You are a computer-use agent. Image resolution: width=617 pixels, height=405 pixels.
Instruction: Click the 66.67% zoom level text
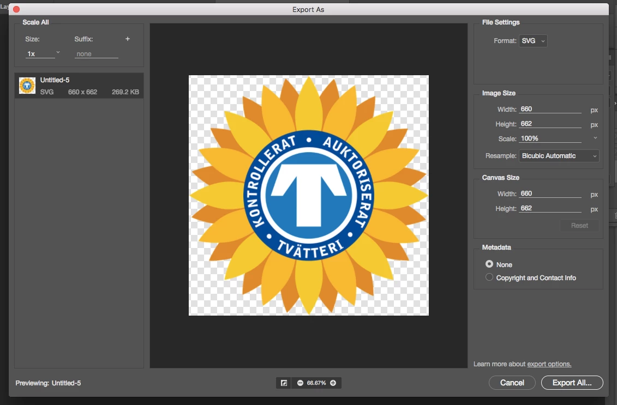[316, 383]
